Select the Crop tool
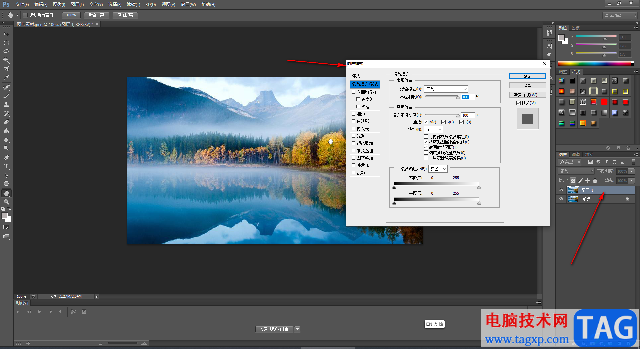The width and height of the screenshot is (640, 349). point(6,69)
